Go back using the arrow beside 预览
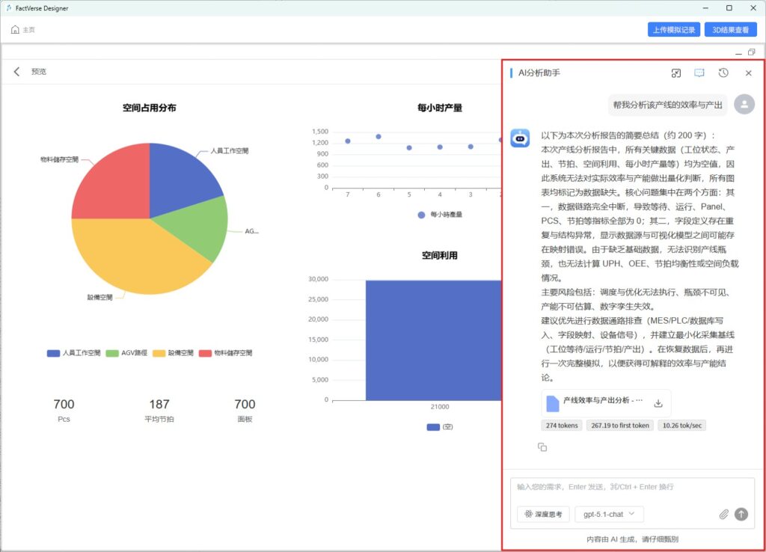This screenshot has width=766, height=552. [x=17, y=72]
